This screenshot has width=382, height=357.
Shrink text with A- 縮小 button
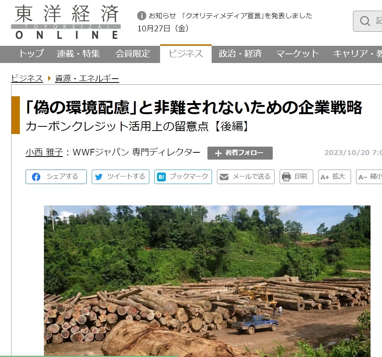(x=369, y=176)
